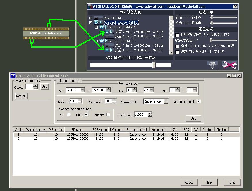This screenshot has width=252, height=191.
Task: Toggle power button for Virtual Audio Cable device
Action: tap(96, 22)
